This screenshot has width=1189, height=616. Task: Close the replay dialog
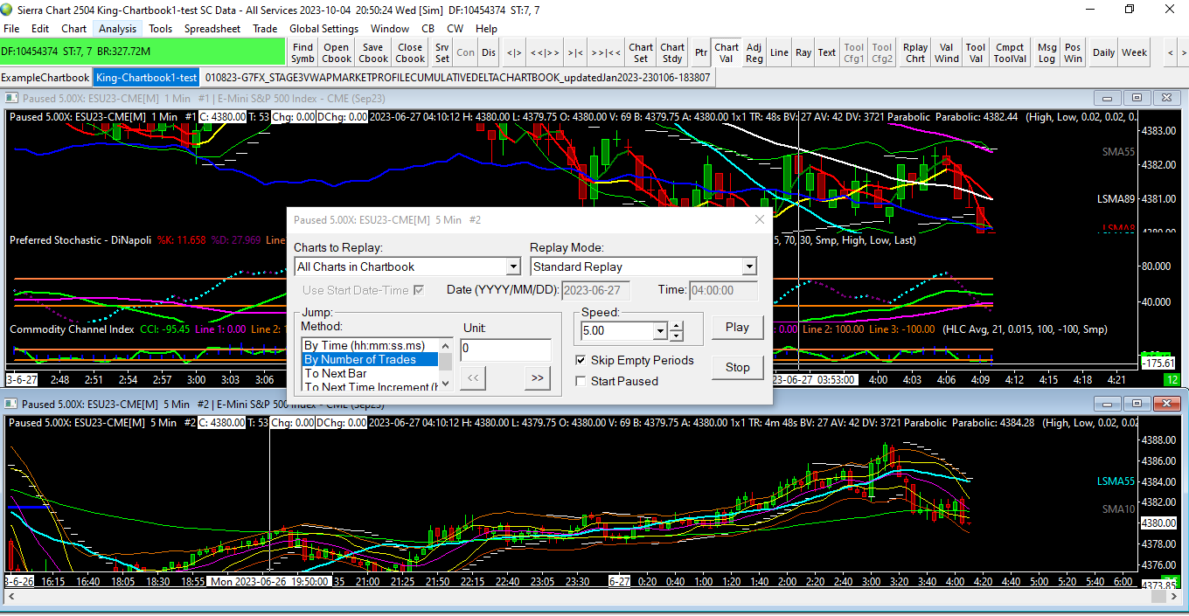click(759, 220)
